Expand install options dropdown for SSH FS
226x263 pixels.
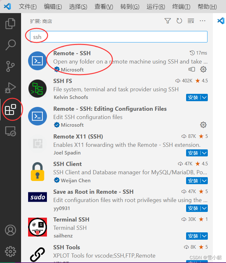click(204, 97)
